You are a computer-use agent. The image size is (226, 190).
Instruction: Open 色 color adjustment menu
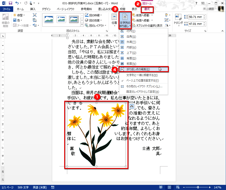tap(17, 20)
